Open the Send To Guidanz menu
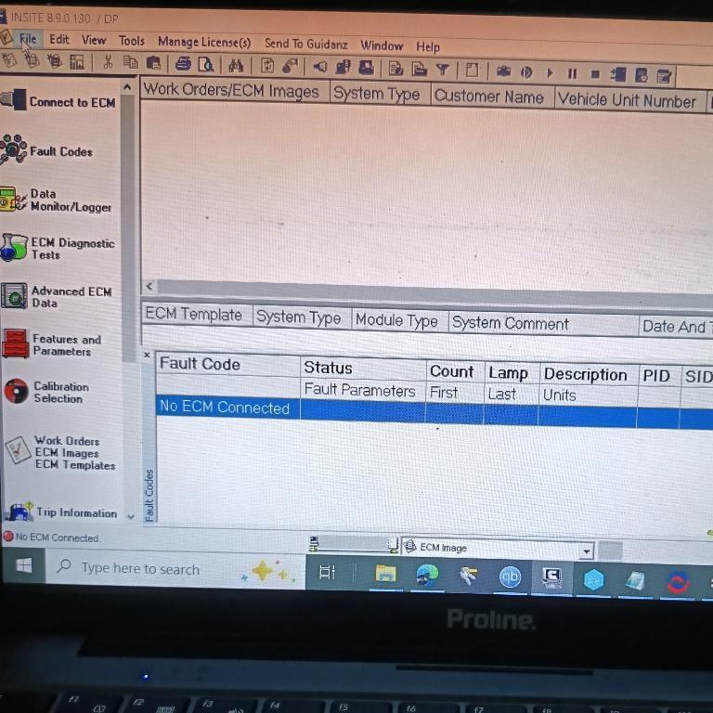713x713 pixels. coord(306,45)
